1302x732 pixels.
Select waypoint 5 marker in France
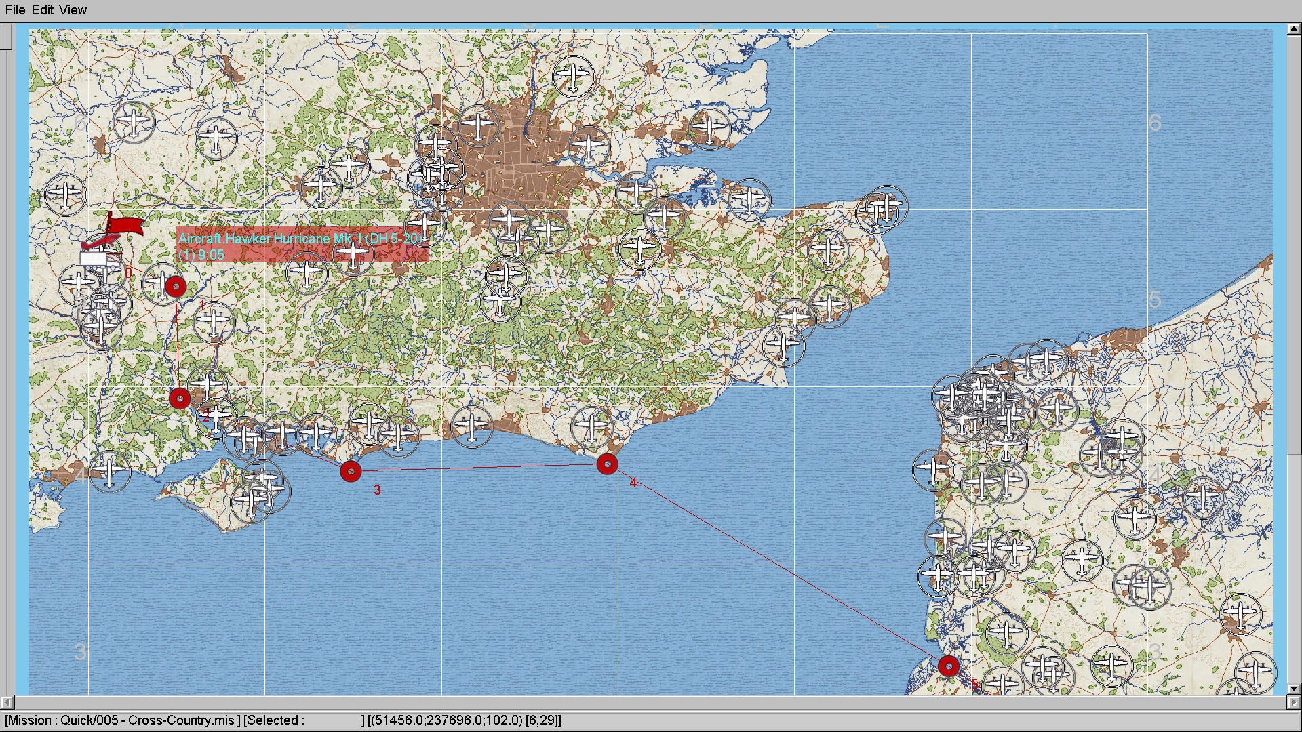pyautogui.click(x=949, y=666)
